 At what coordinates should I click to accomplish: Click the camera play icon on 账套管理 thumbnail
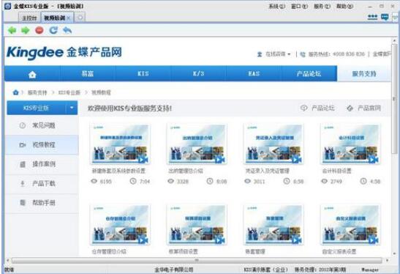pyautogui.click(x=296, y=240)
